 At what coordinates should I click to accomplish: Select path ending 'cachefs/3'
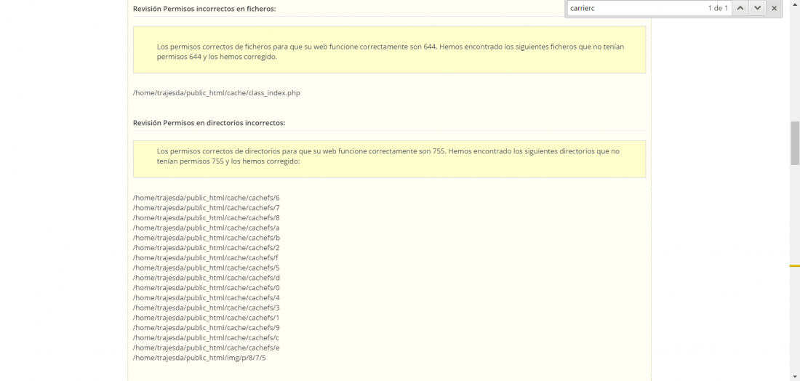(206, 308)
